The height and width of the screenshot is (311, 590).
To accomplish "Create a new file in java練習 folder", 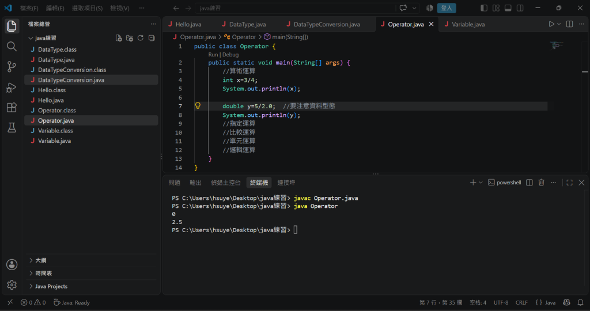I will click(119, 38).
